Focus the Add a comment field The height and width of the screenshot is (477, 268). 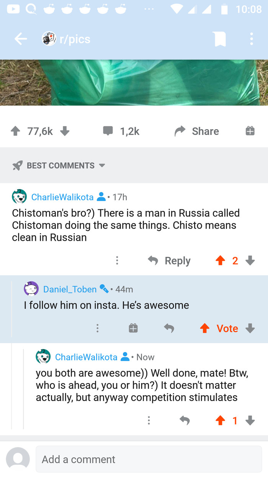point(149,459)
